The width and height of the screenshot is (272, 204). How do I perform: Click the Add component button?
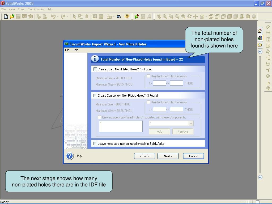click(159, 131)
